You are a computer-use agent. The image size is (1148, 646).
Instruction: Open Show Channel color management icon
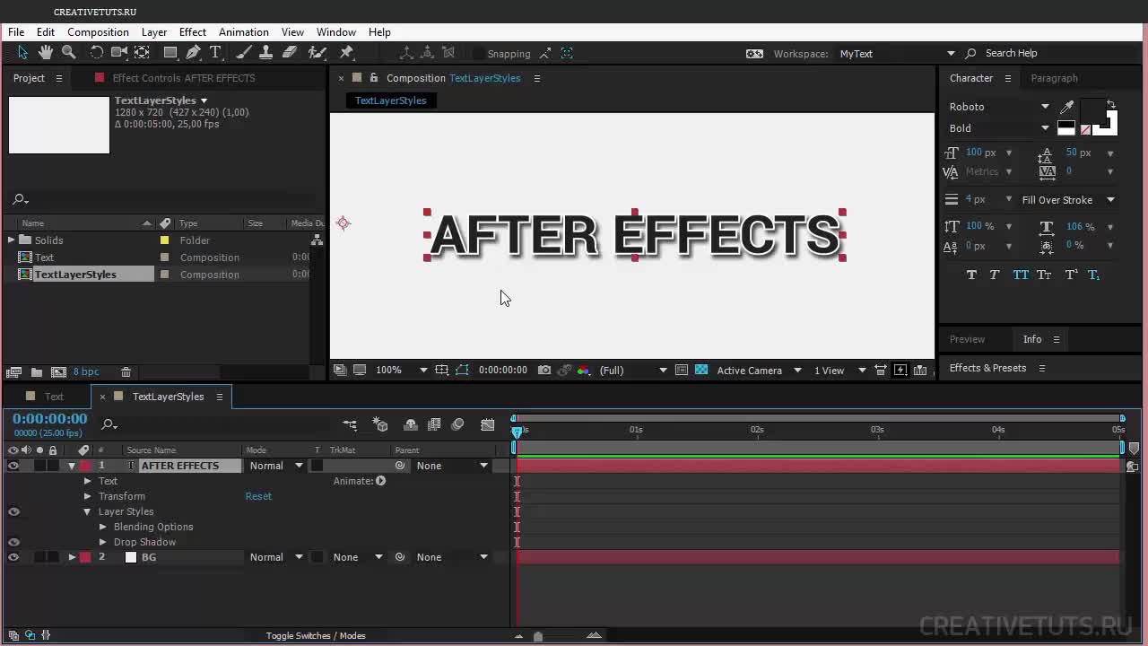(584, 370)
